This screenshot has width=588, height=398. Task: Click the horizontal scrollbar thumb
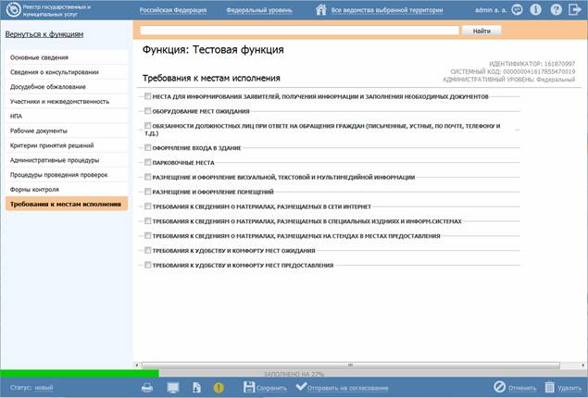pyautogui.click(x=350, y=365)
